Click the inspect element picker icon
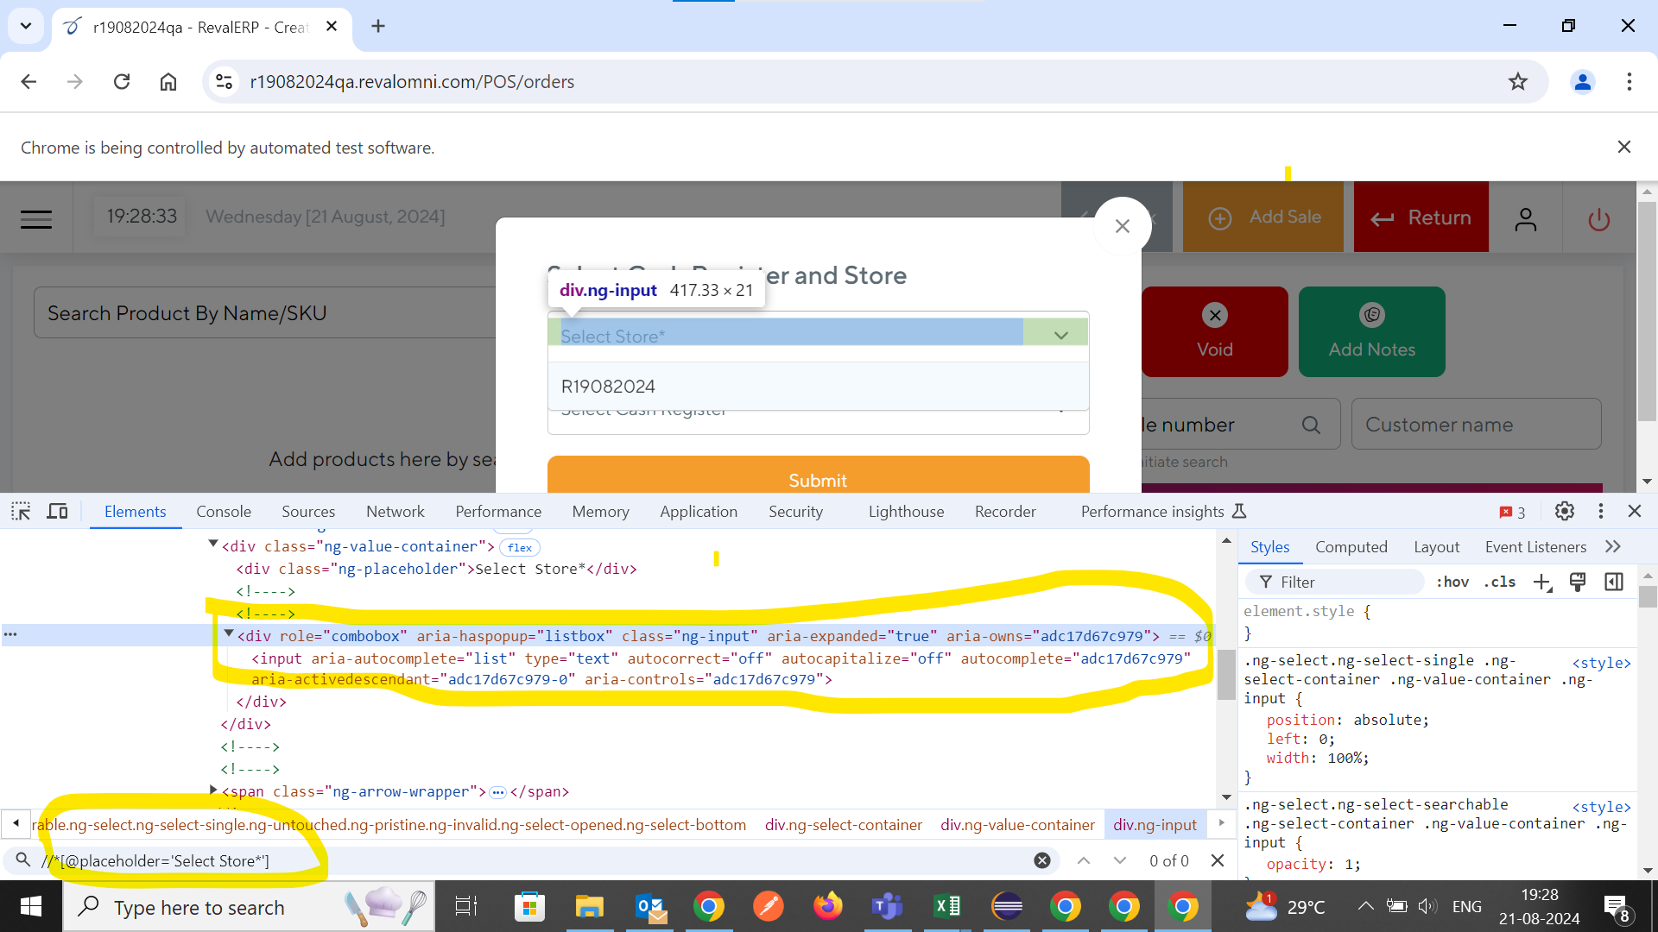Image resolution: width=1658 pixels, height=932 pixels. 21,512
